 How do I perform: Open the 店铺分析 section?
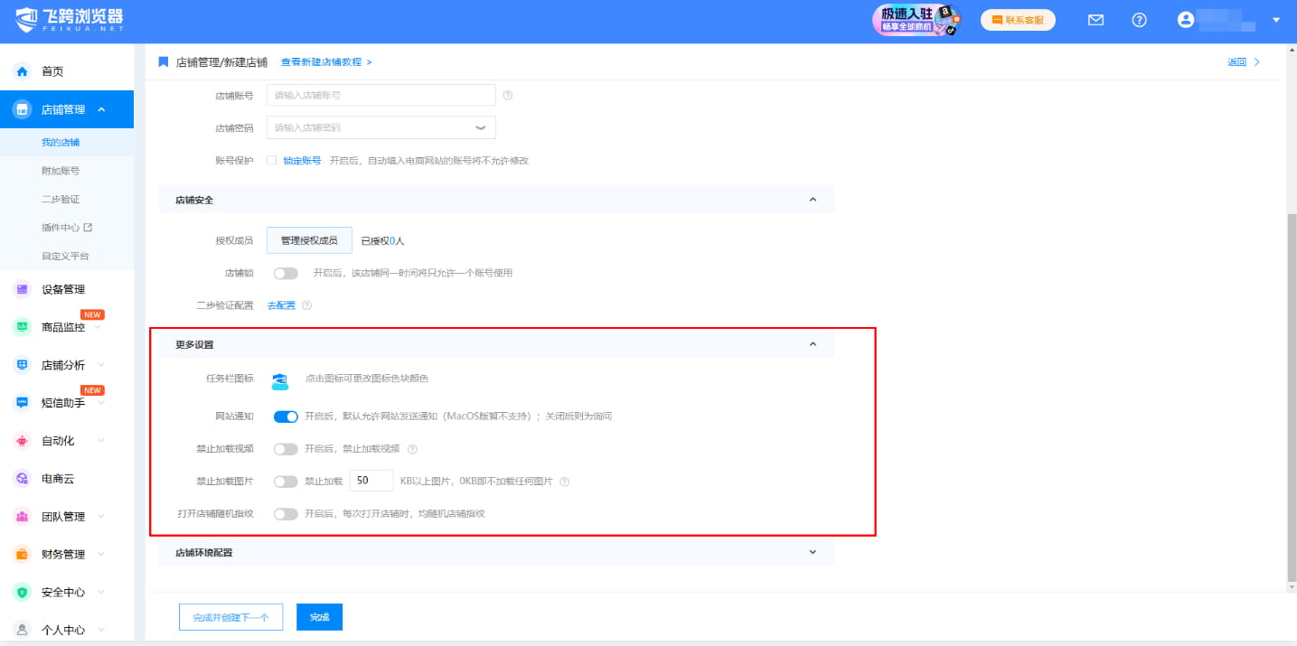tap(22, 364)
